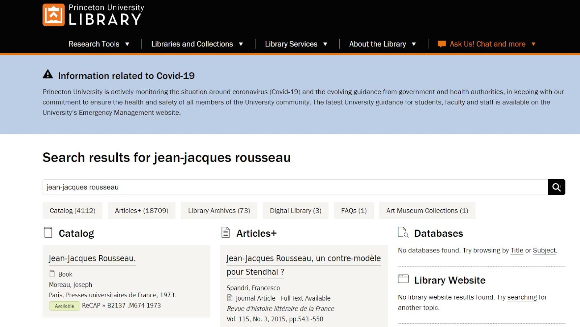Open the 'un contre-modèle pour Stendhal' article
The width and height of the screenshot is (580, 327).
pos(304,265)
